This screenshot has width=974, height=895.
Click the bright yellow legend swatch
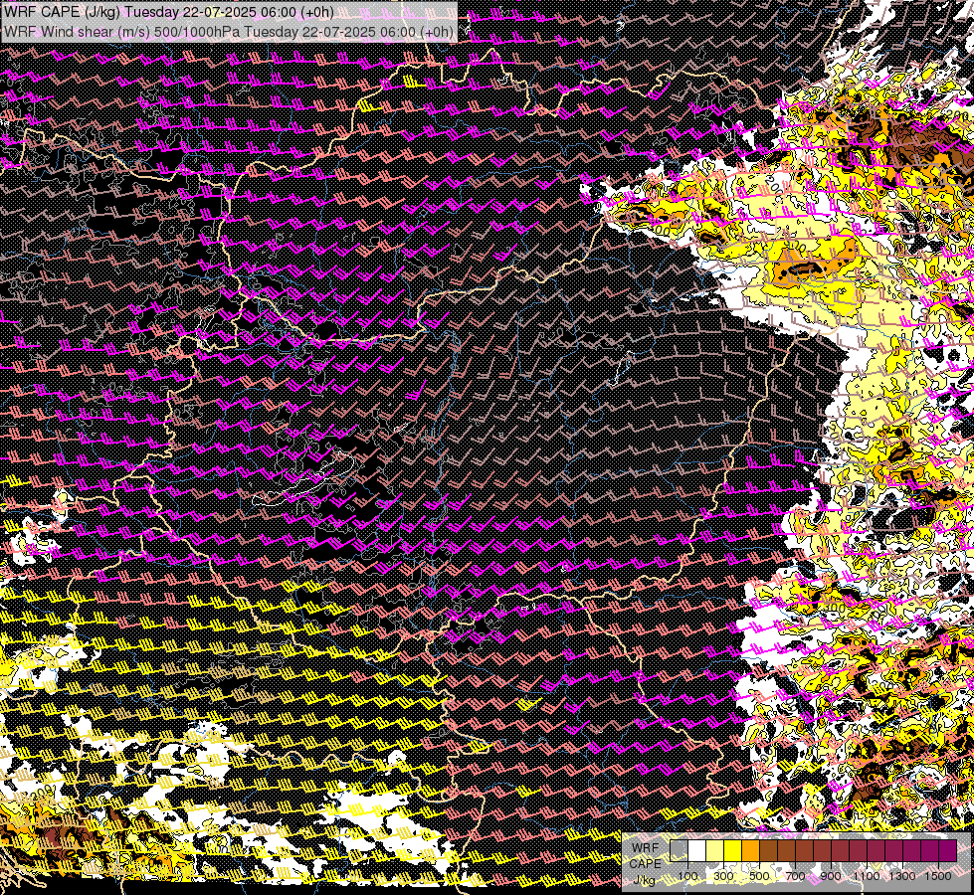733,850
